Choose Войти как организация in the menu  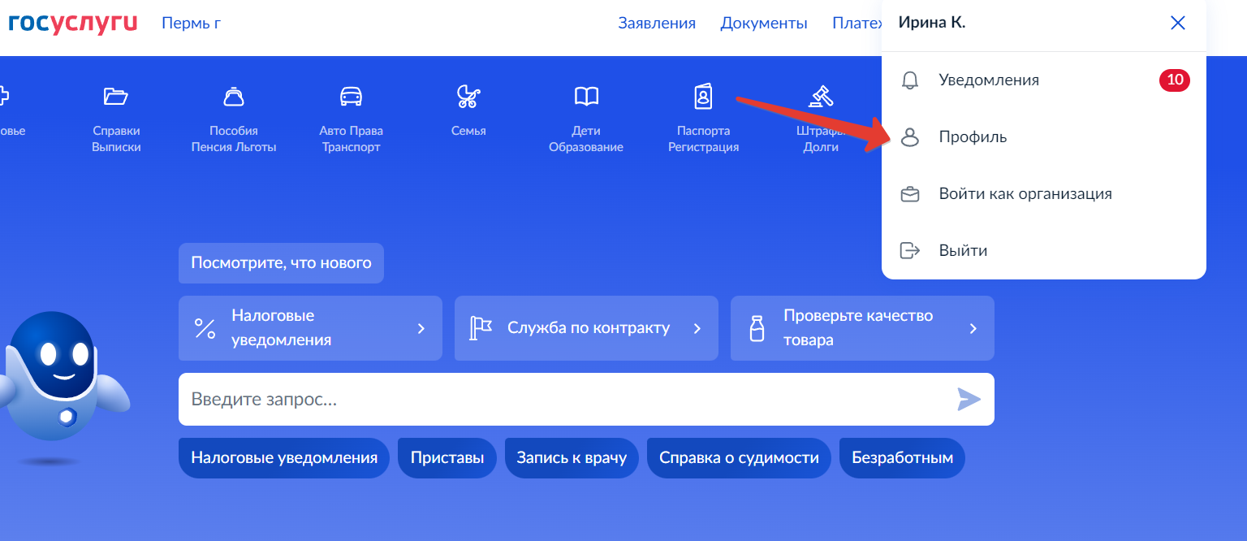coord(1025,194)
